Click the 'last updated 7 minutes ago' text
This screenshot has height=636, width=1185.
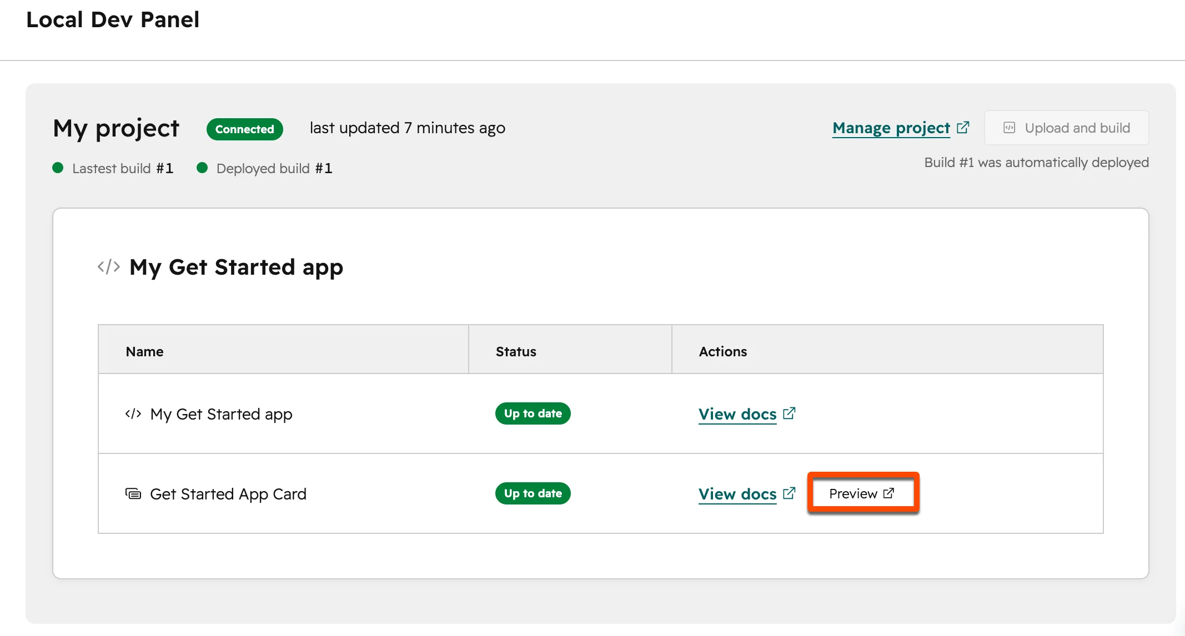408,128
